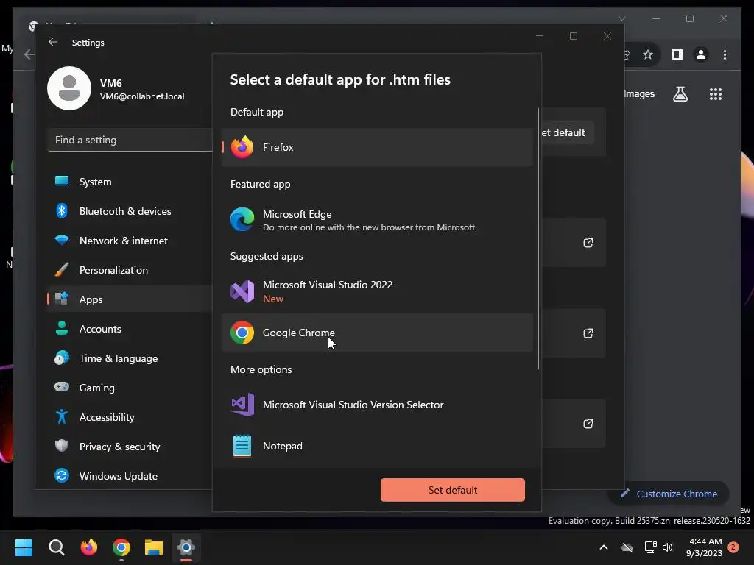Image resolution: width=754 pixels, height=565 pixels.
Task: Open Gaming settings category
Action: [x=130, y=388]
